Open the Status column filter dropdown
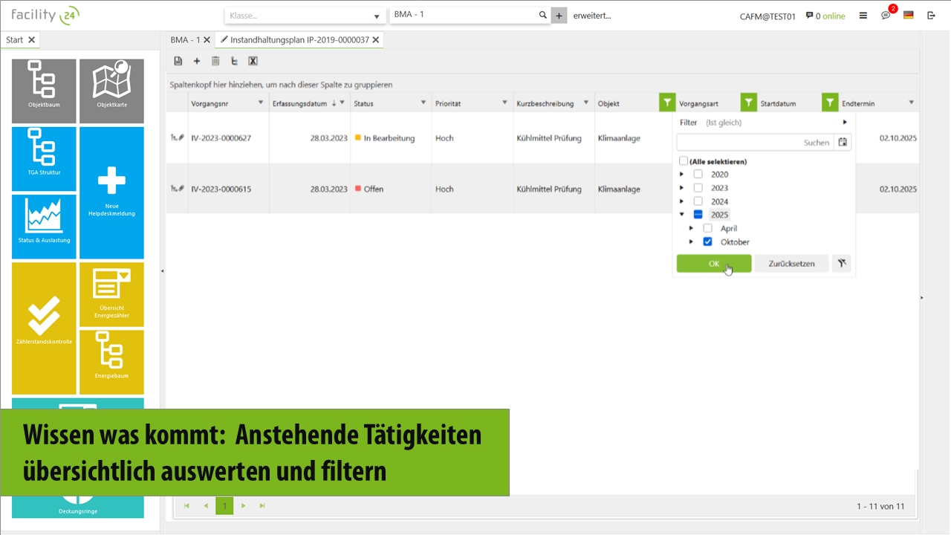 (423, 103)
